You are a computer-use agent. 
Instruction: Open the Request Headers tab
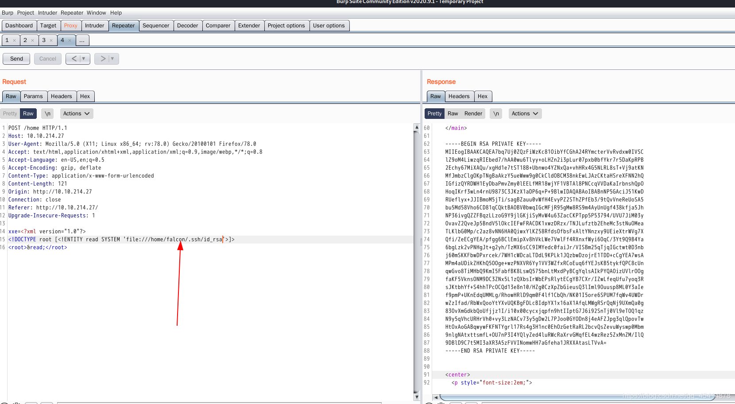coord(62,96)
